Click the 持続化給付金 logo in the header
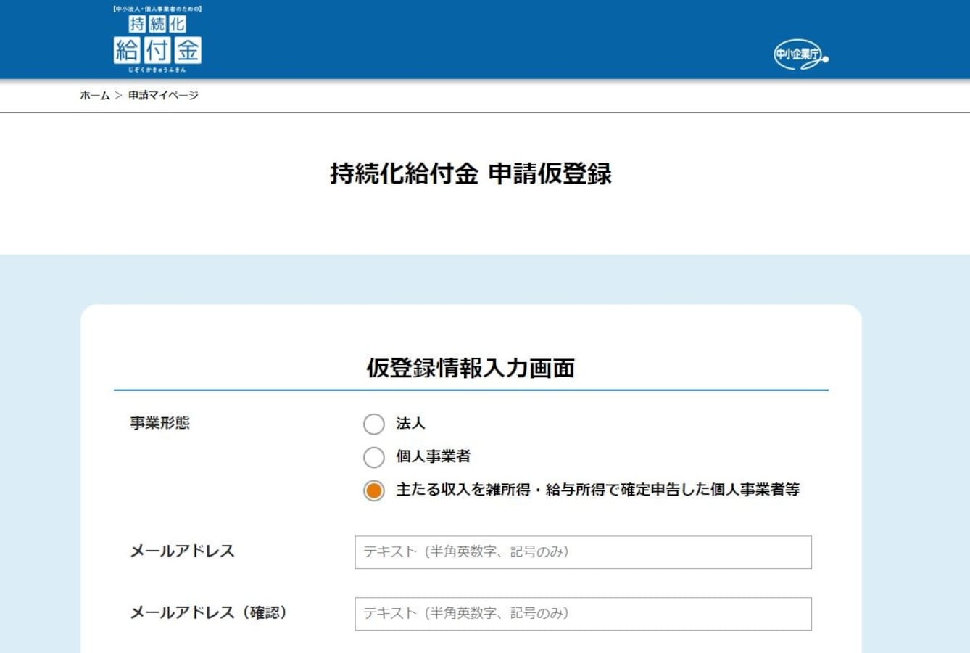Screen dimensions: 970x653 (x=157, y=40)
